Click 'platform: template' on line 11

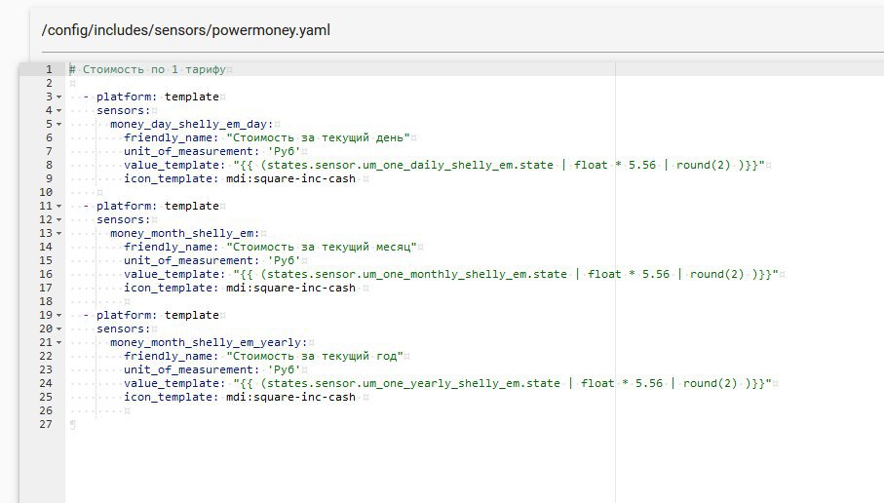point(157,206)
